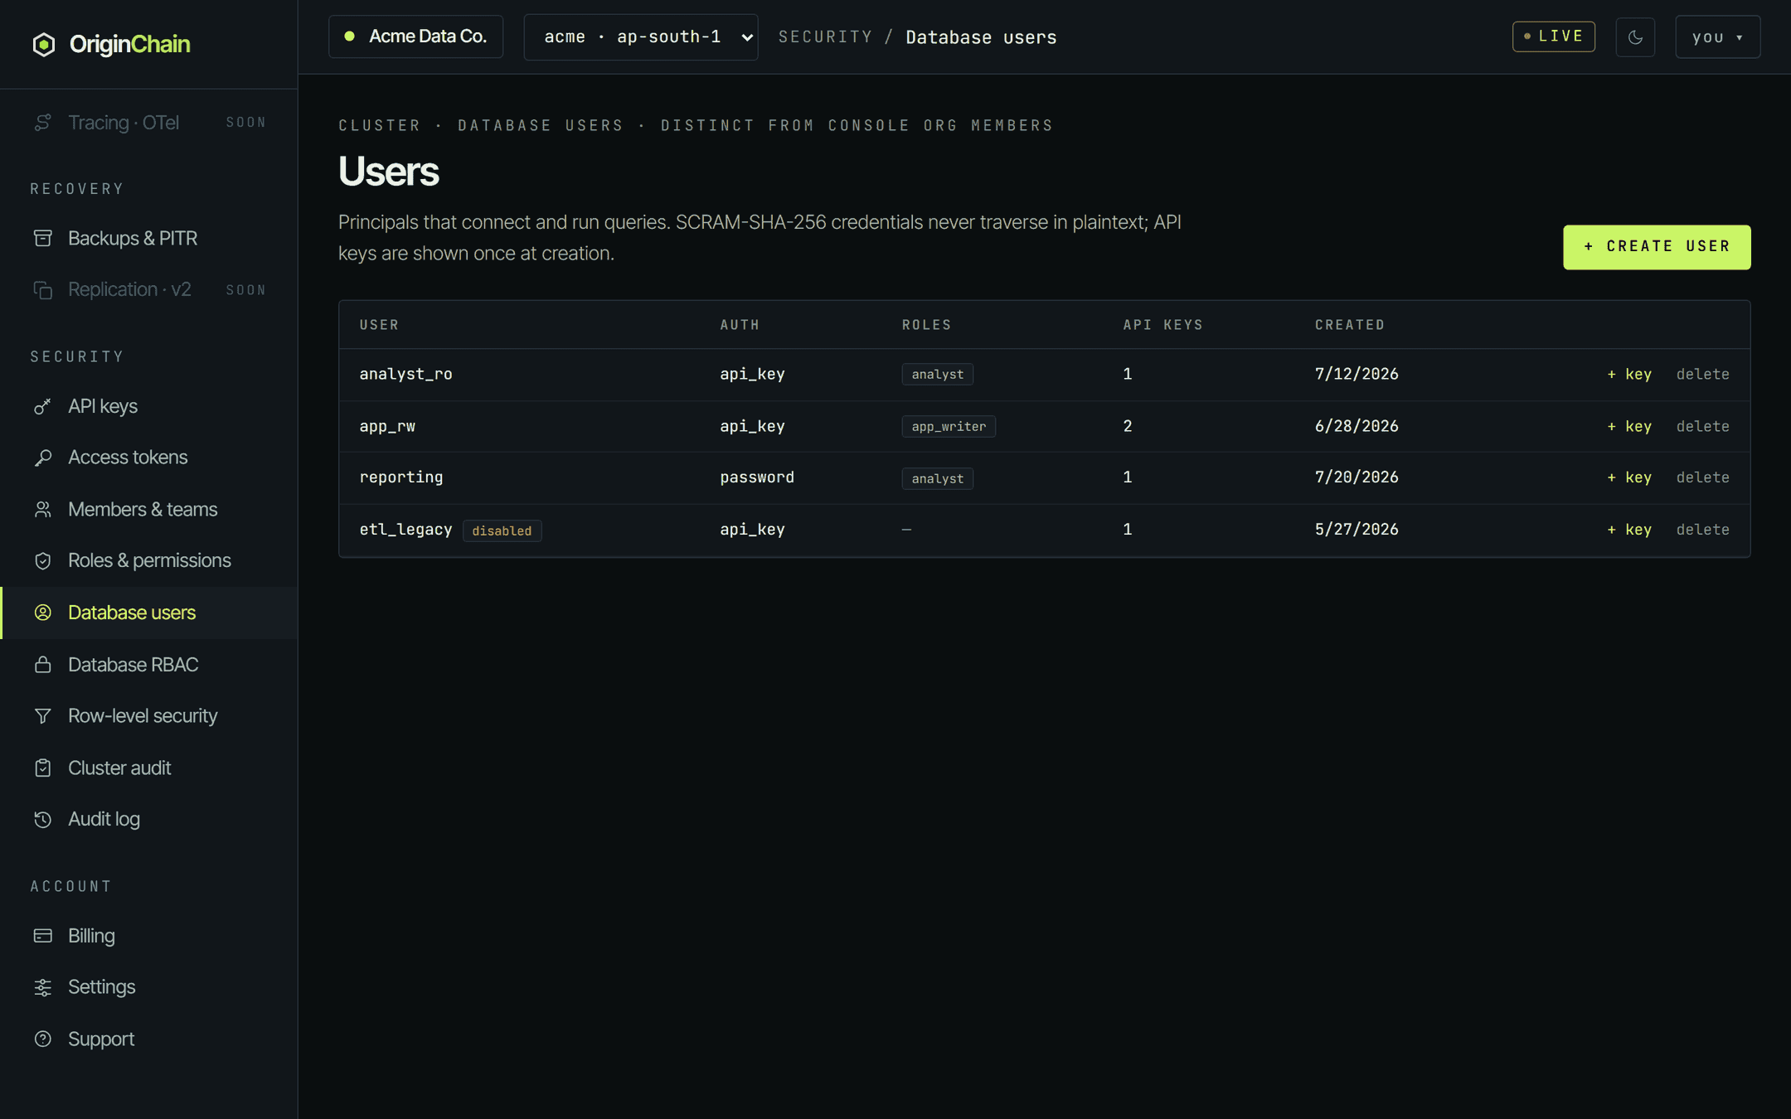Viewport: 1791px width, 1119px height.
Task: Click the analyst role tag for reporting
Action: (938, 479)
